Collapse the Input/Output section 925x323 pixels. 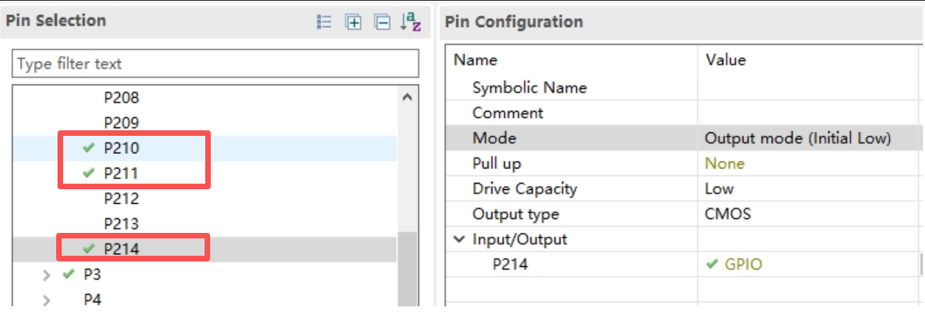click(x=459, y=239)
